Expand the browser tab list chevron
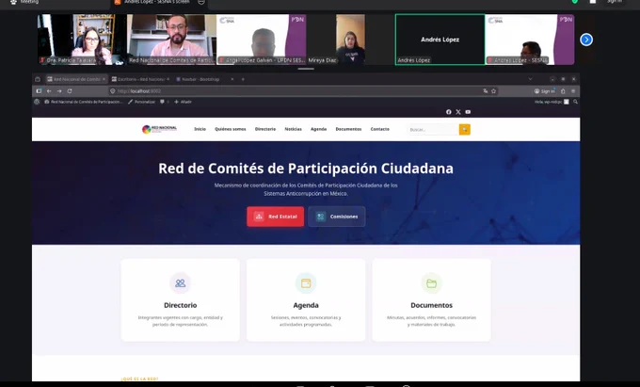 530,79
